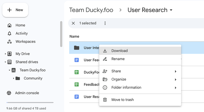Screen dimensions: 204x112
Task: Click the New button
Action: pos(15,10)
